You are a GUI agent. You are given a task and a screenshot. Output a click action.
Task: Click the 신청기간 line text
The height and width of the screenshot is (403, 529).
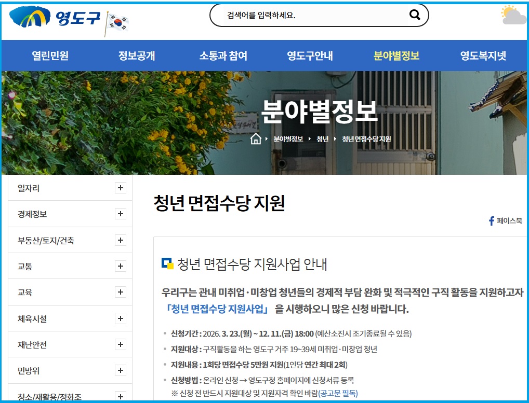click(x=291, y=333)
